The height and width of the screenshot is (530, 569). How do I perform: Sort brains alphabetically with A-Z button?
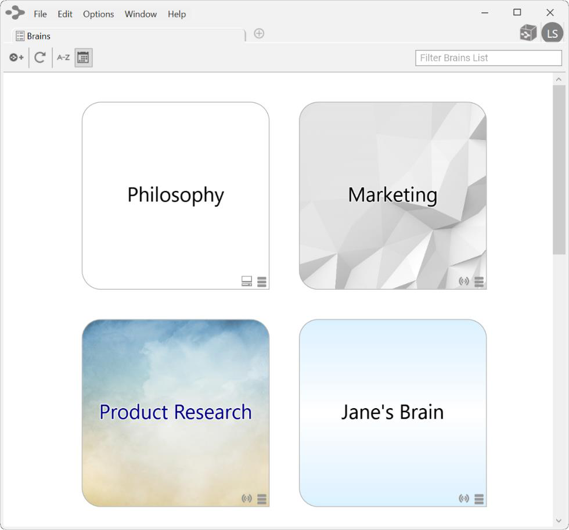pos(63,57)
